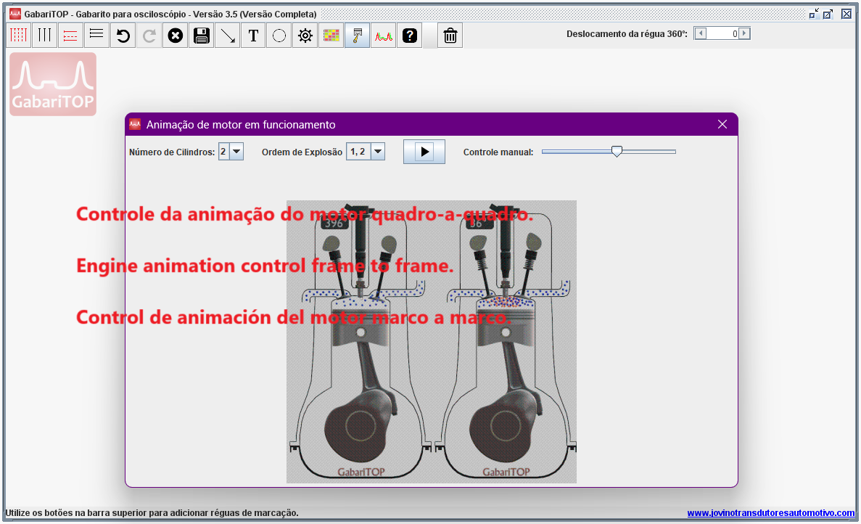Play the engine animation
This screenshot has width=861, height=524.
[x=424, y=152]
